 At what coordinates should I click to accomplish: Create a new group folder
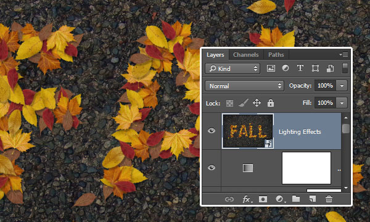tap(296, 199)
